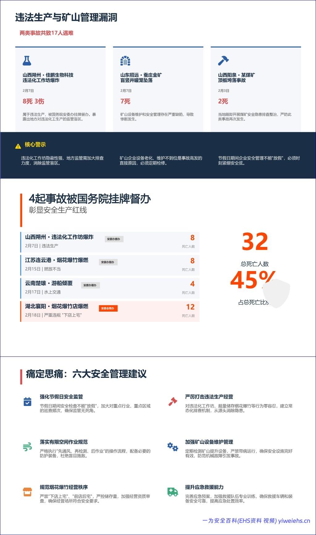
Task: Click the blue gears icon for 加强矿山设备维护管理
Action: [173, 447]
